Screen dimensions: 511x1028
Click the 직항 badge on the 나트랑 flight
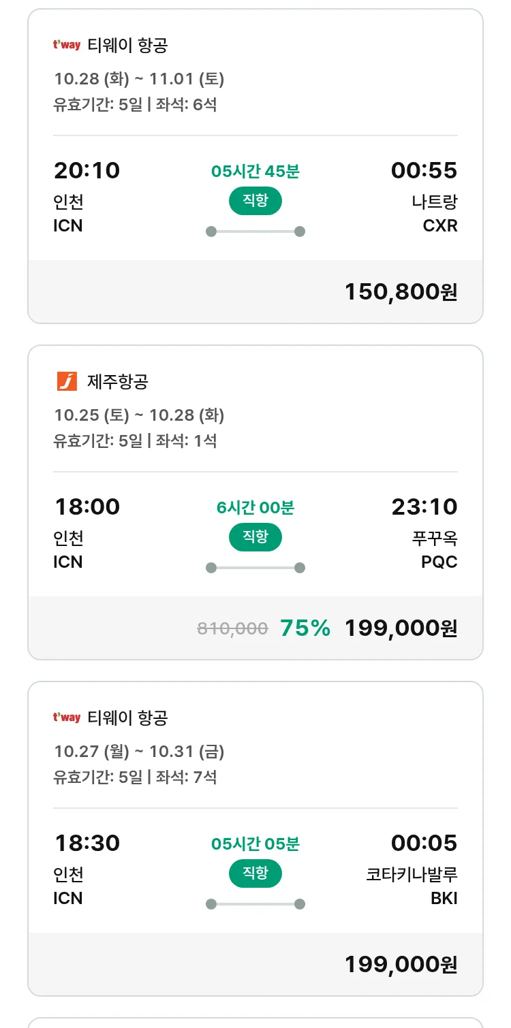(x=255, y=201)
